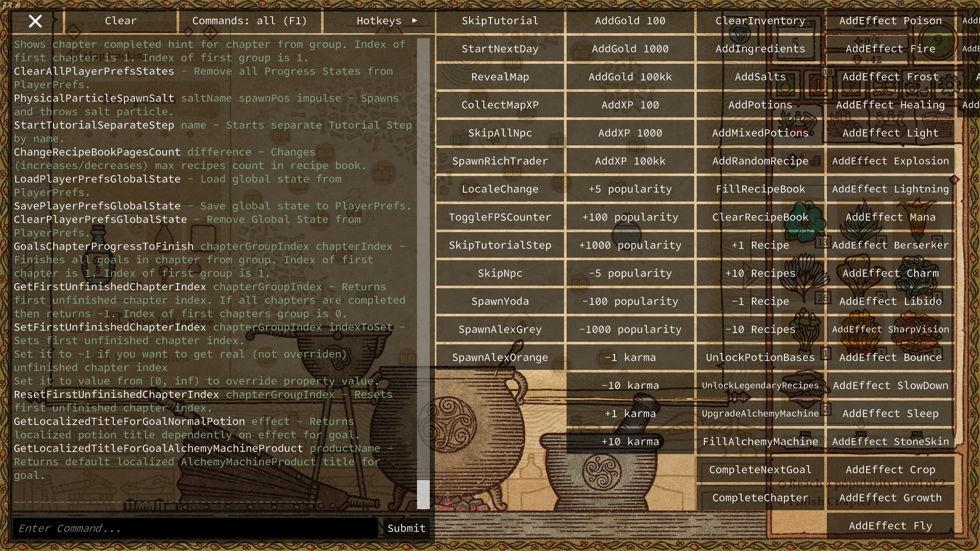Click CompleteNextGoal
Image resolution: width=980 pixels, height=551 pixels.
tap(760, 469)
